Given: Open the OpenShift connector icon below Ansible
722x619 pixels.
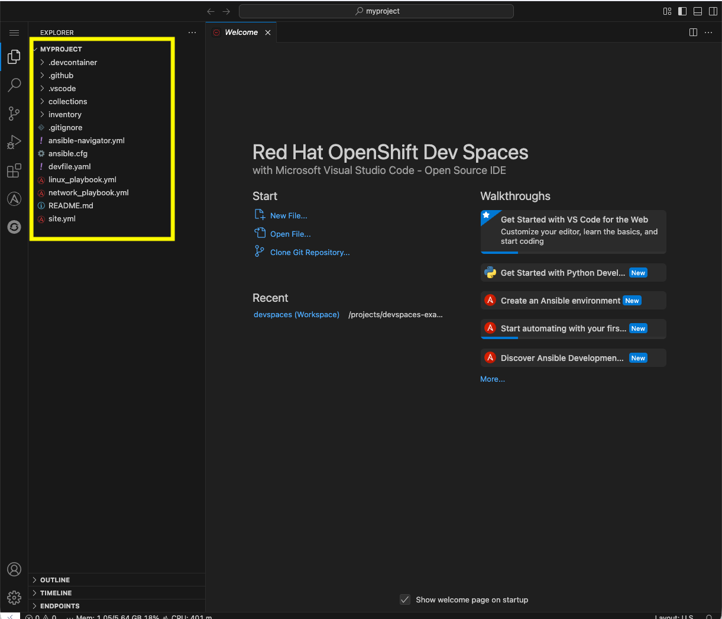Looking at the screenshot, I should pos(14,227).
